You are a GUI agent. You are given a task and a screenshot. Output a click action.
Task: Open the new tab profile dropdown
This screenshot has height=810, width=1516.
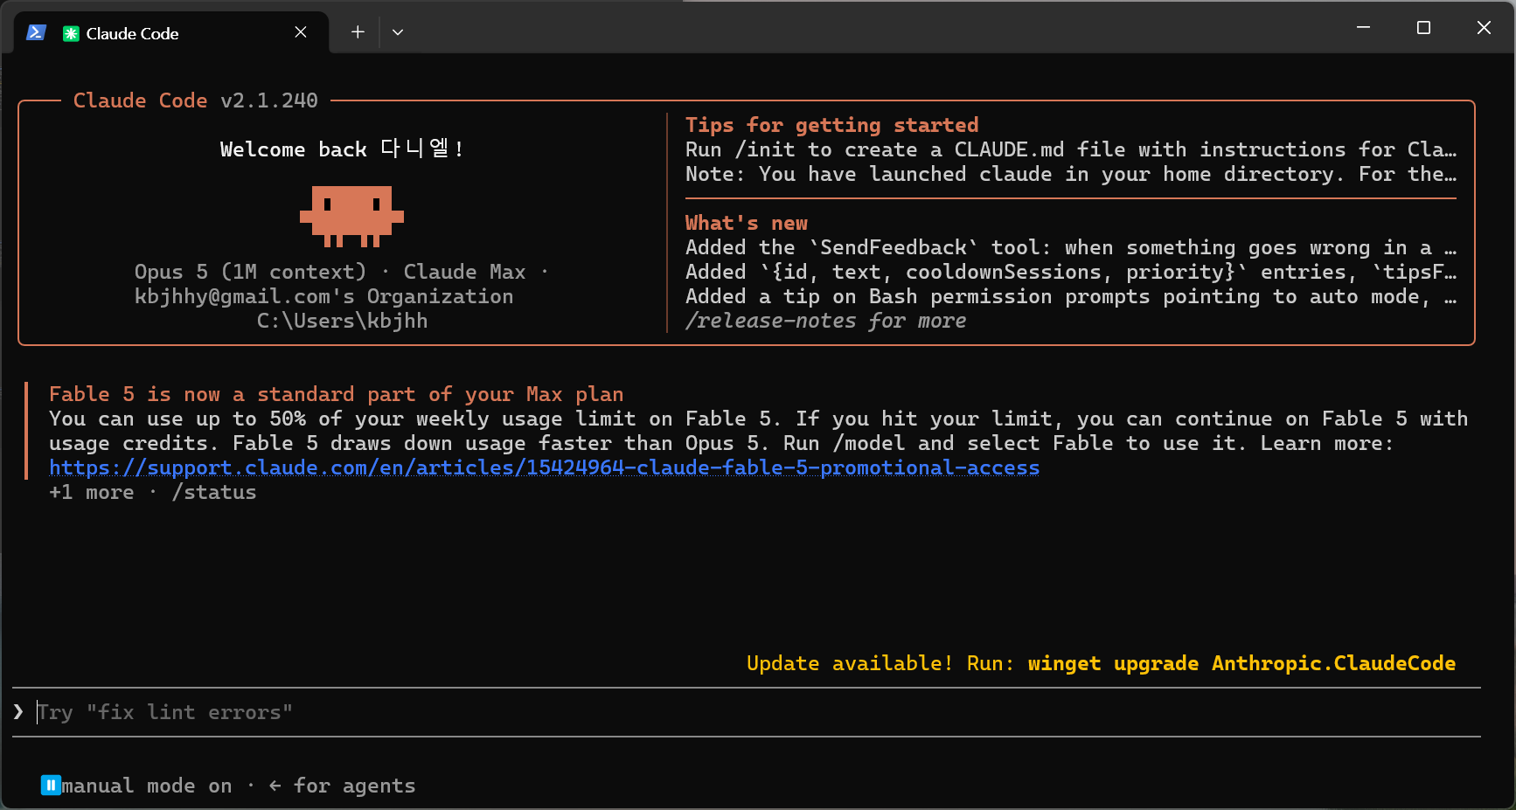tap(398, 32)
